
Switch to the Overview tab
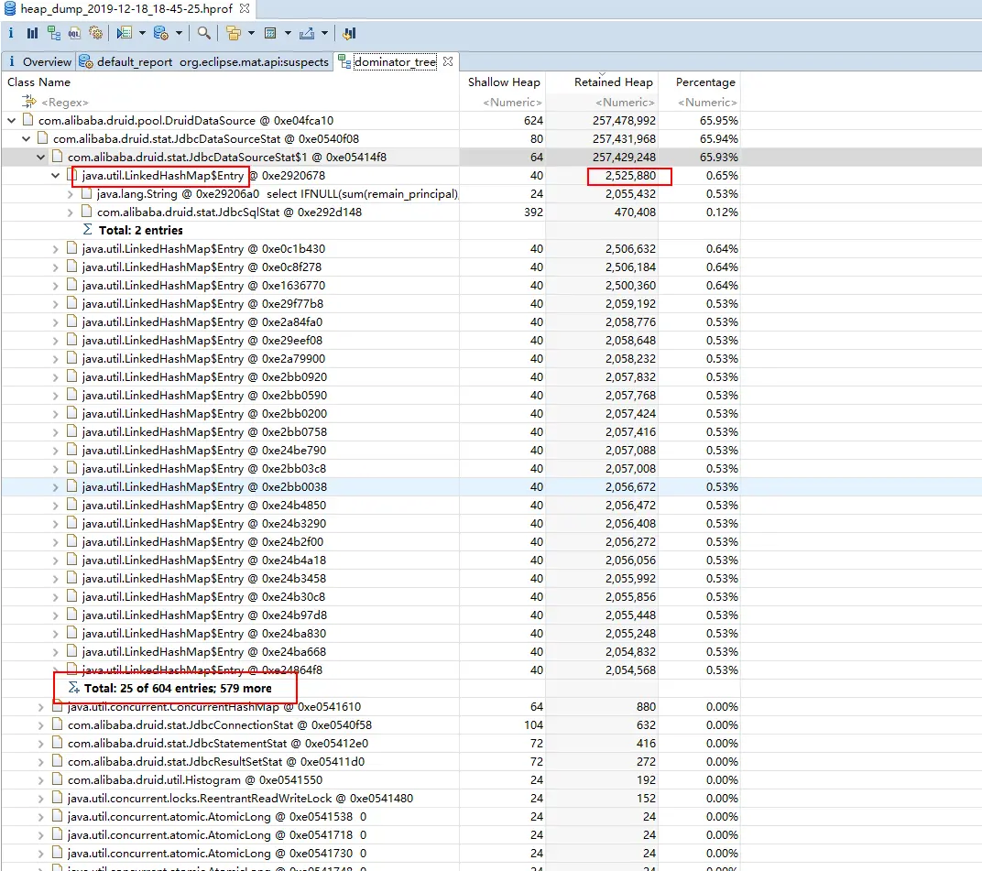tap(38, 62)
